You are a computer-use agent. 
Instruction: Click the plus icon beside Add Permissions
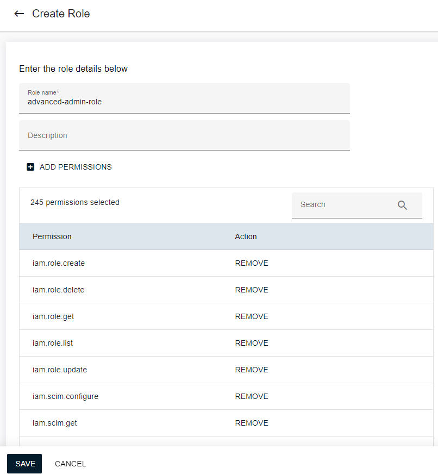coord(30,167)
